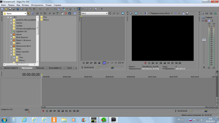Click the Open project folder icon
Screen dimensions: 219x123
pos(6,9)
